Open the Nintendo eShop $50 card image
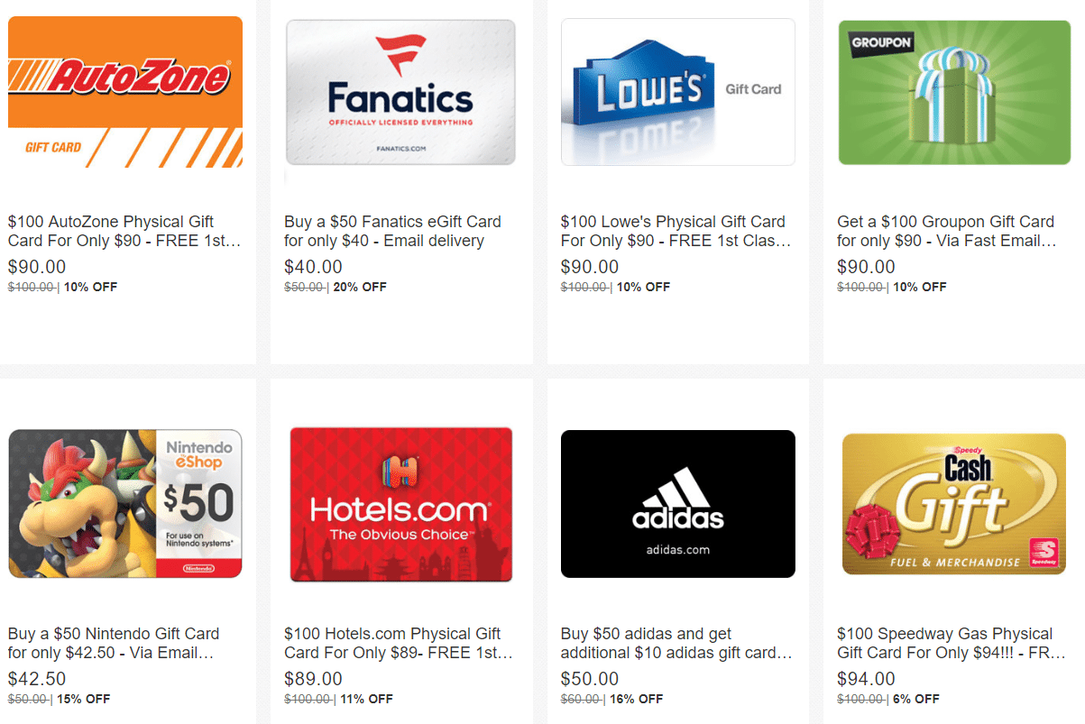Viewport: 1085px width, 724px height. [125, 504]
